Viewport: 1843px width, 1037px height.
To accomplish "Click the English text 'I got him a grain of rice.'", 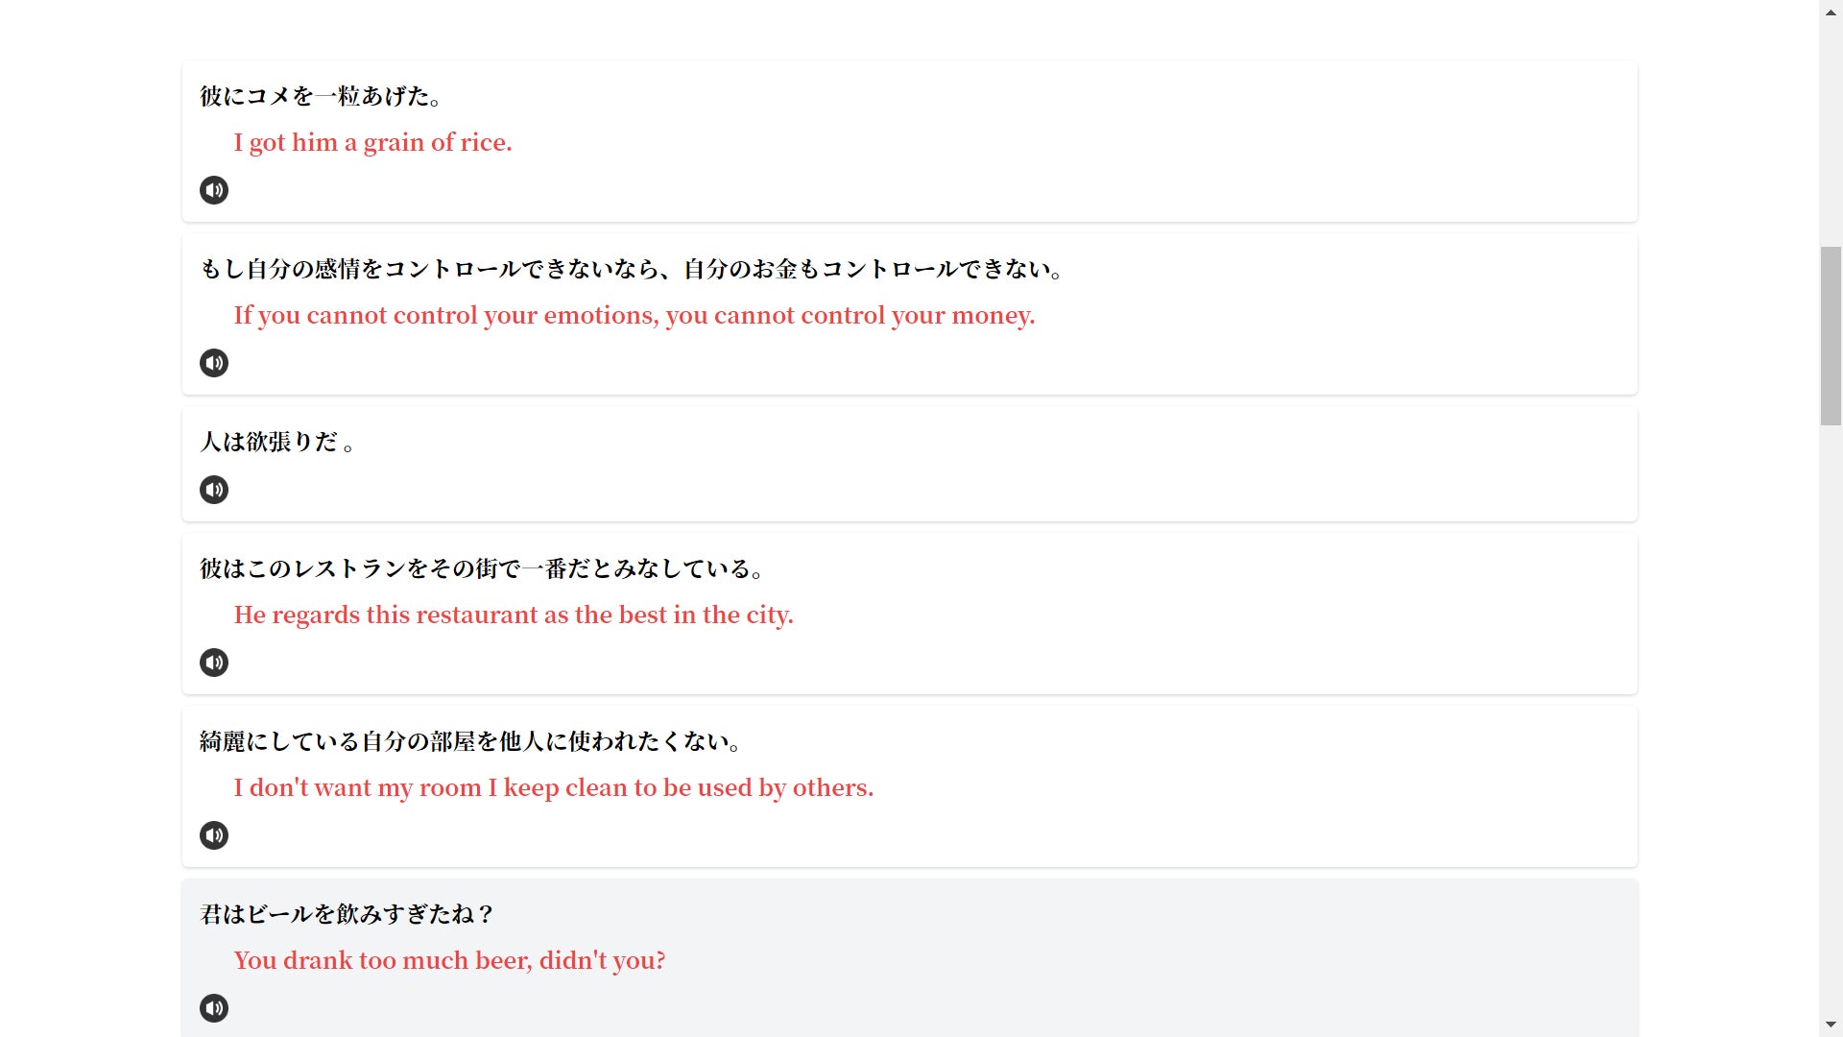I will coord(372,142).
